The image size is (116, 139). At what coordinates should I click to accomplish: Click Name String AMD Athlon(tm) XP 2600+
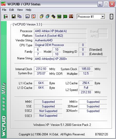[70, 59]
